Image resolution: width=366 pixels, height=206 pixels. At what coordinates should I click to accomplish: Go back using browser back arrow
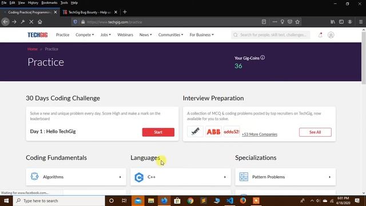tap(5, 22)
